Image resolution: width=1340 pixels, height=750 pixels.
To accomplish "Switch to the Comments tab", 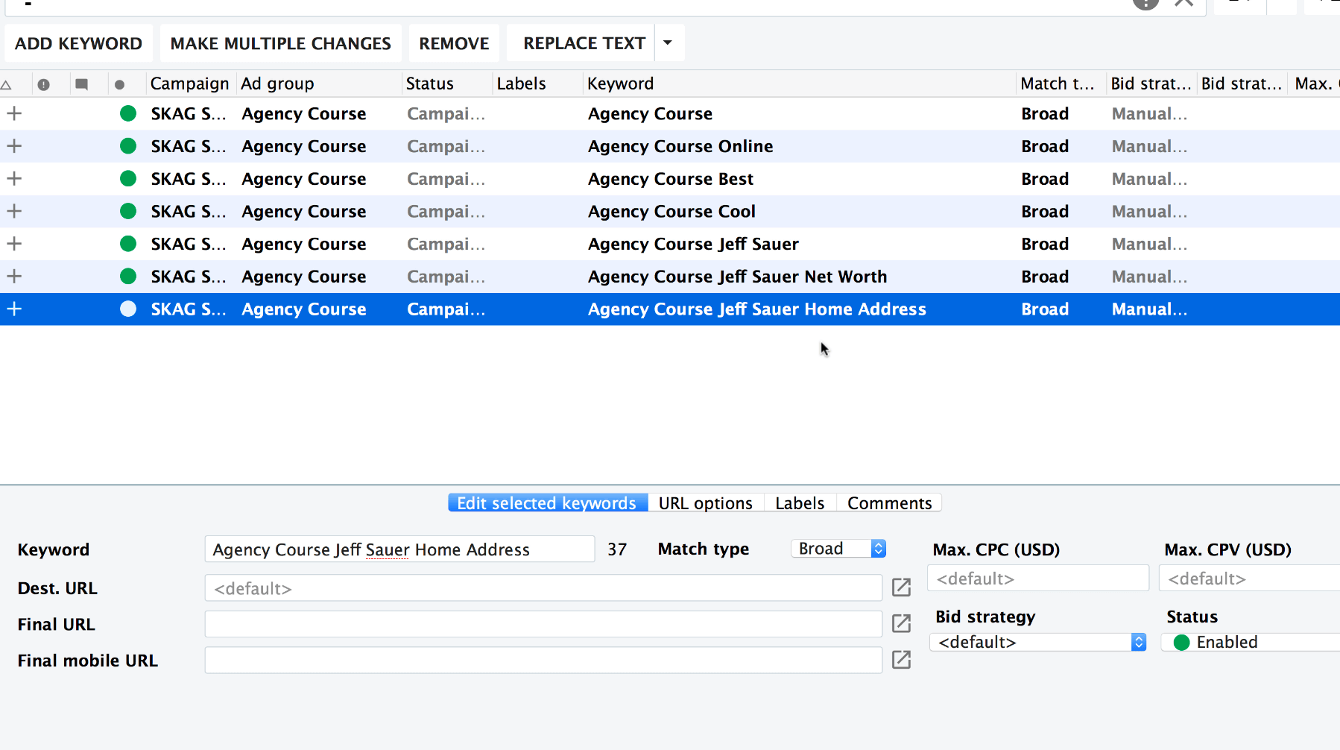I will 889,503.
